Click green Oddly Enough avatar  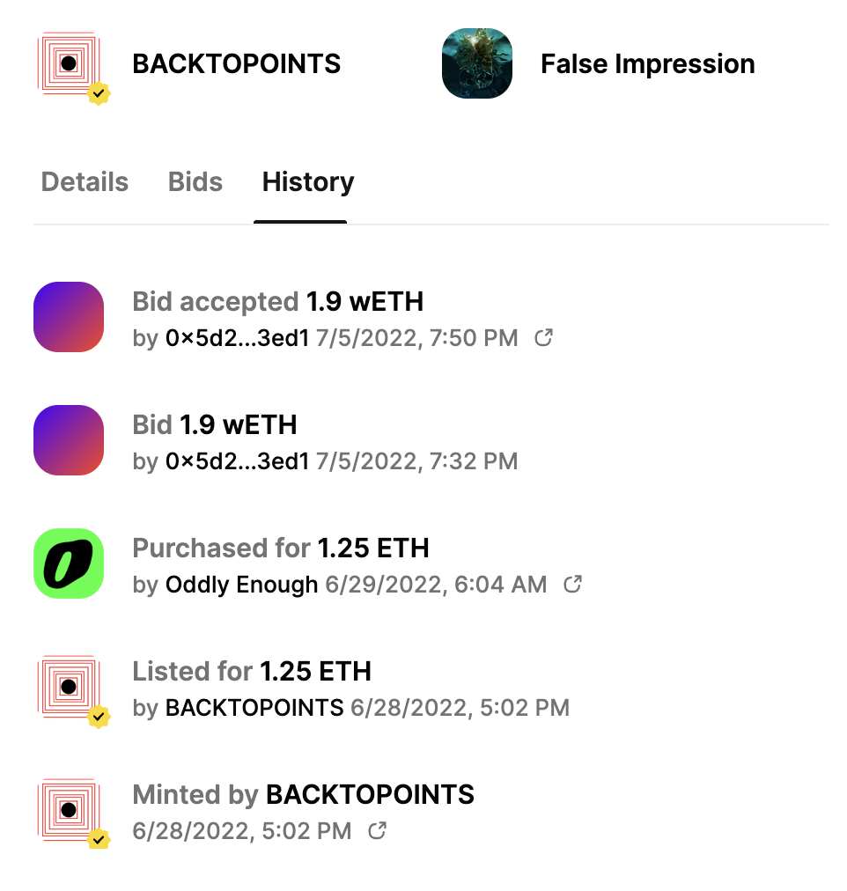(x=69, y=563)
